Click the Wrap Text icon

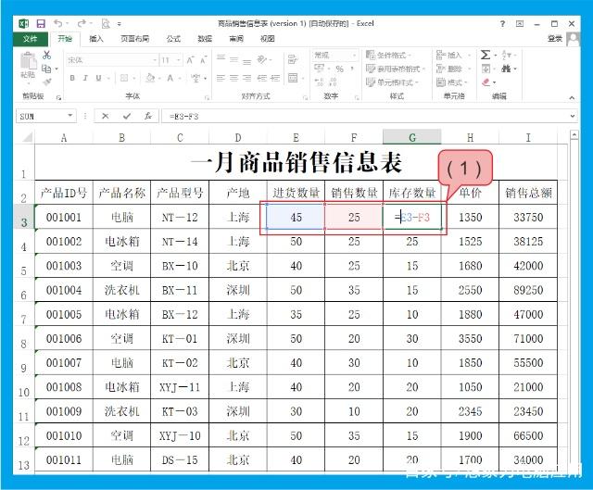tap(293, 59)
